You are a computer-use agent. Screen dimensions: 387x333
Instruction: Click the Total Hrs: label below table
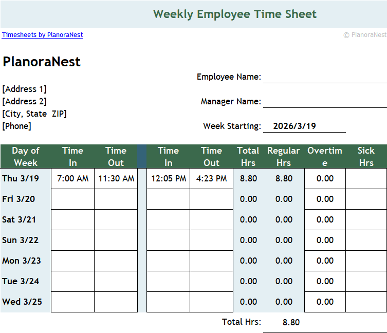tap(242, 322)
